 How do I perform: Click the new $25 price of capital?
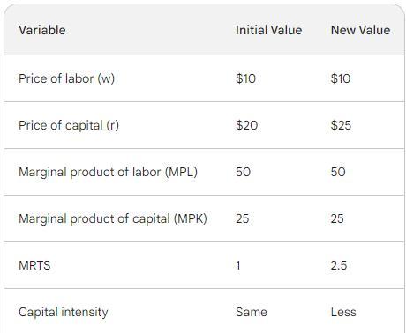(x=341, y=125)
